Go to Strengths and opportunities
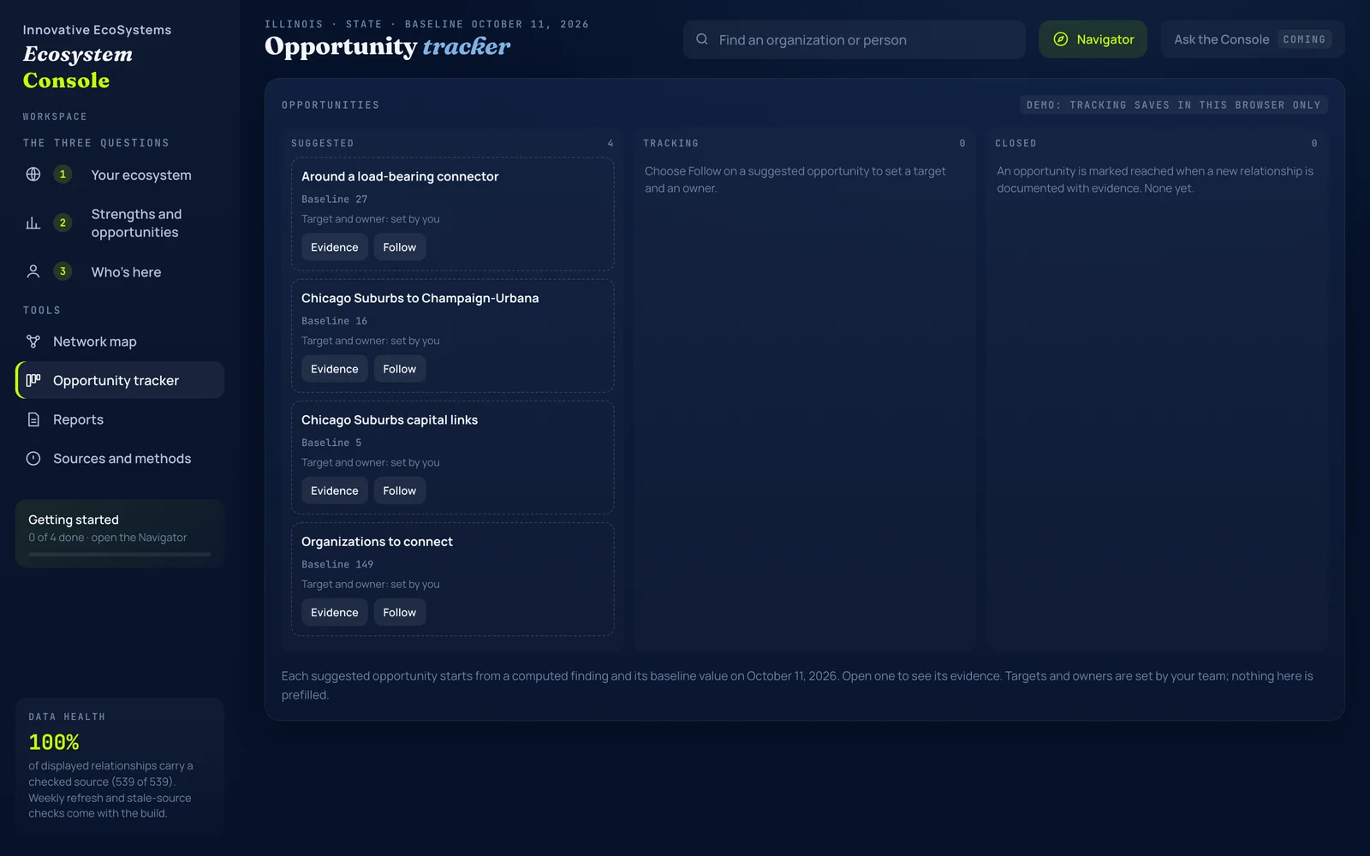 pos(120,223)
